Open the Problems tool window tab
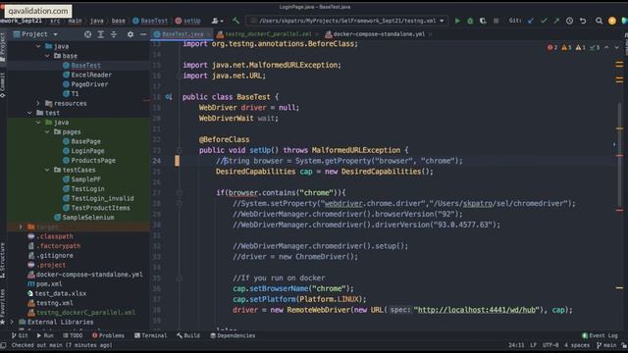Screen dimensions: 628x353 coord(108,335)
